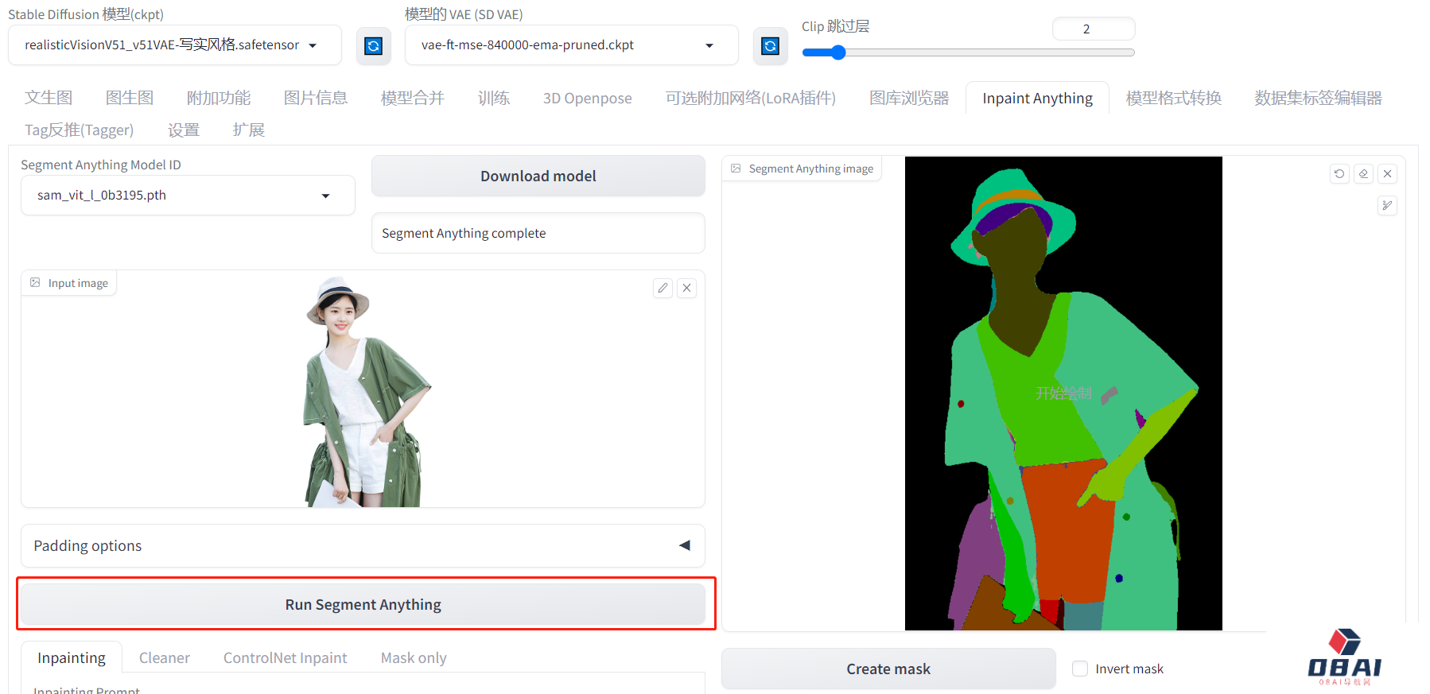The height and width of the screenshot is (694, 1430).
Task: Enable the Invert mask checkbox
Action: coord(1080,669)
